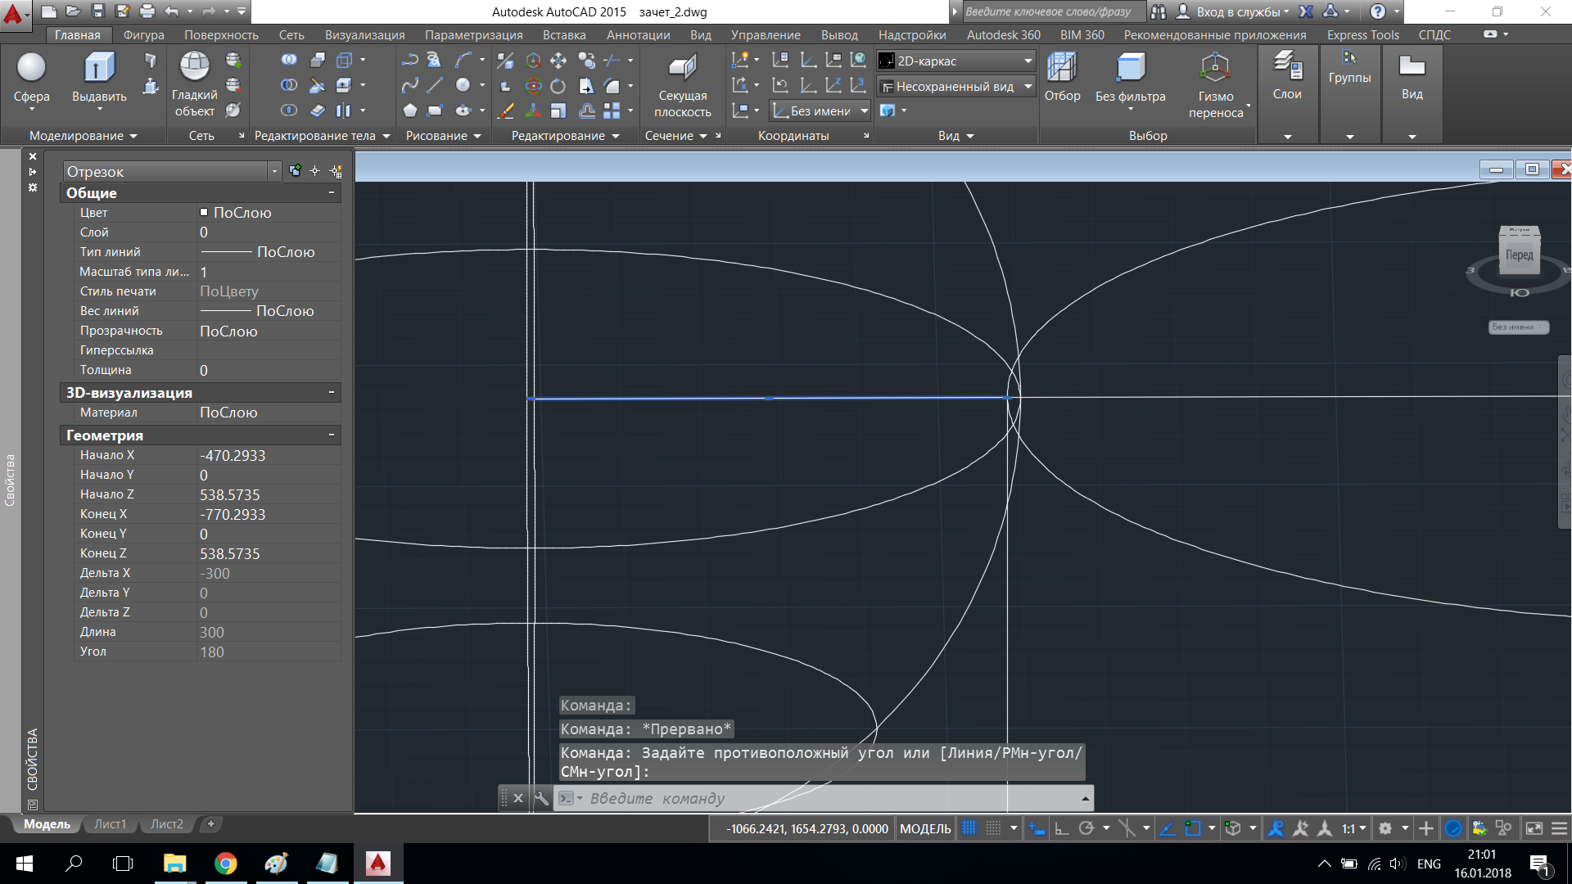
Task: Select the Extrude (Выдавить) tool
Action: click(99, 78)
